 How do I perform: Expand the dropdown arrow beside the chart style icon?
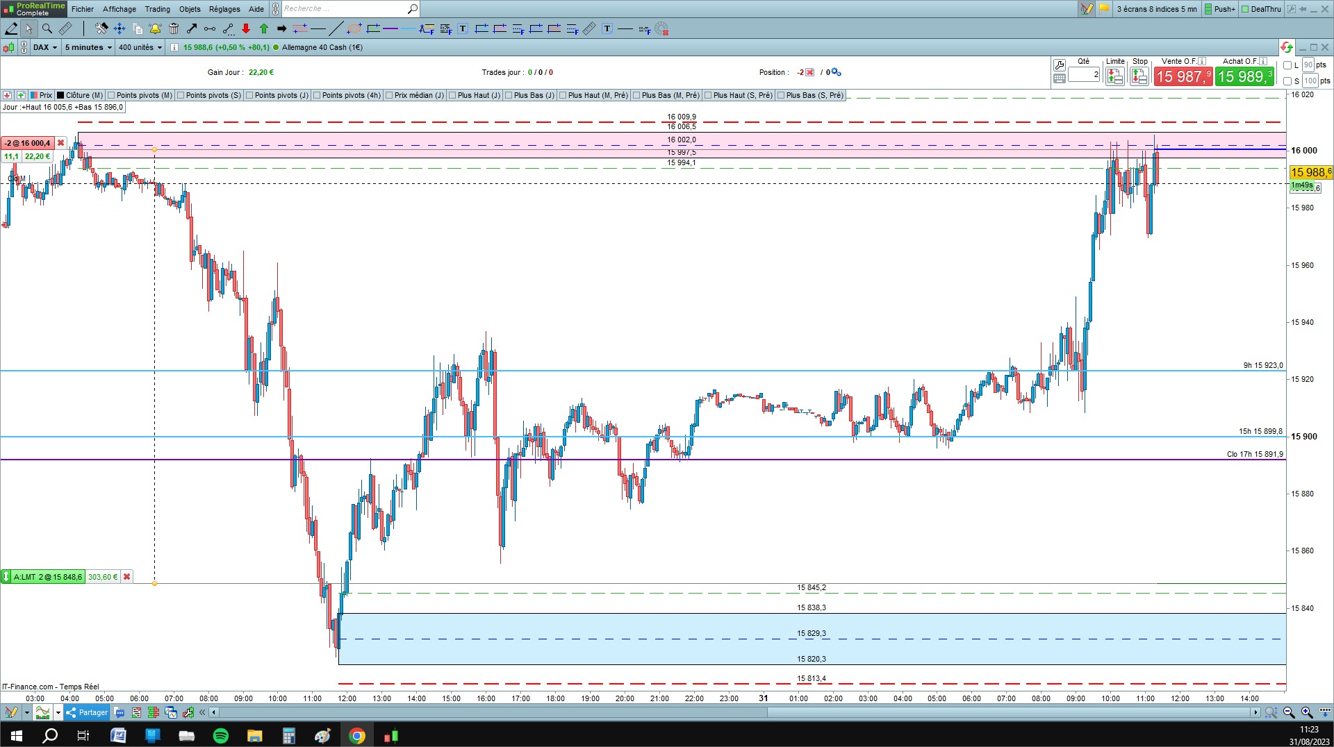tap(58, 712)
